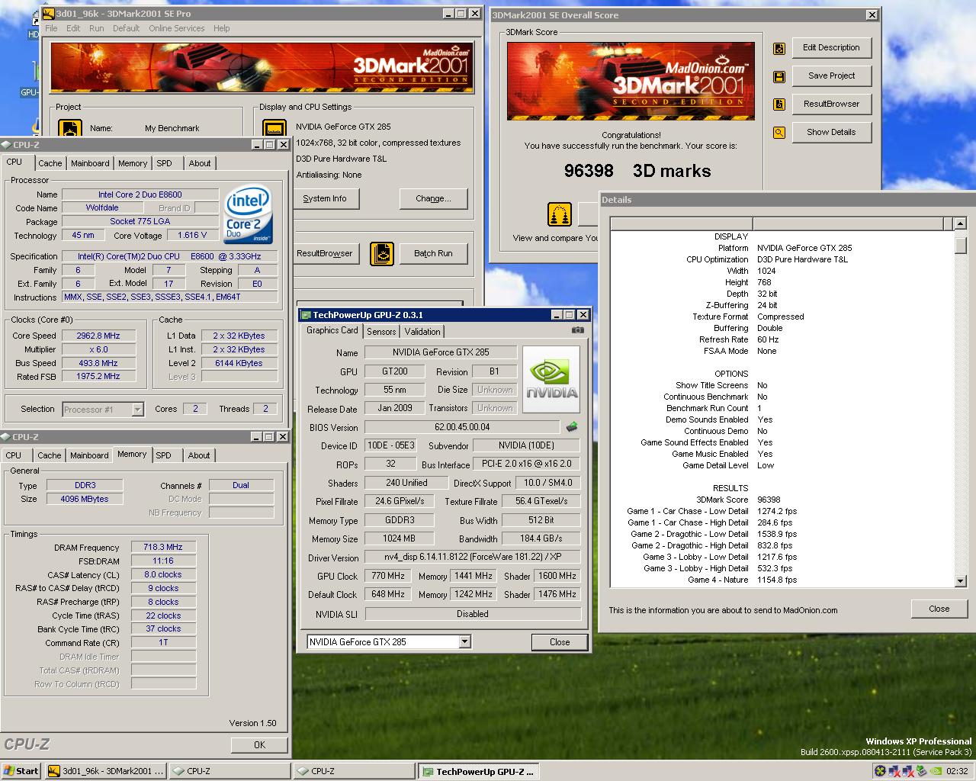The width and height of the screenshot is (976, 781).
Task: Open the GPU selection dropdown in GPU-Z
Action: click(x=464, y=642)
